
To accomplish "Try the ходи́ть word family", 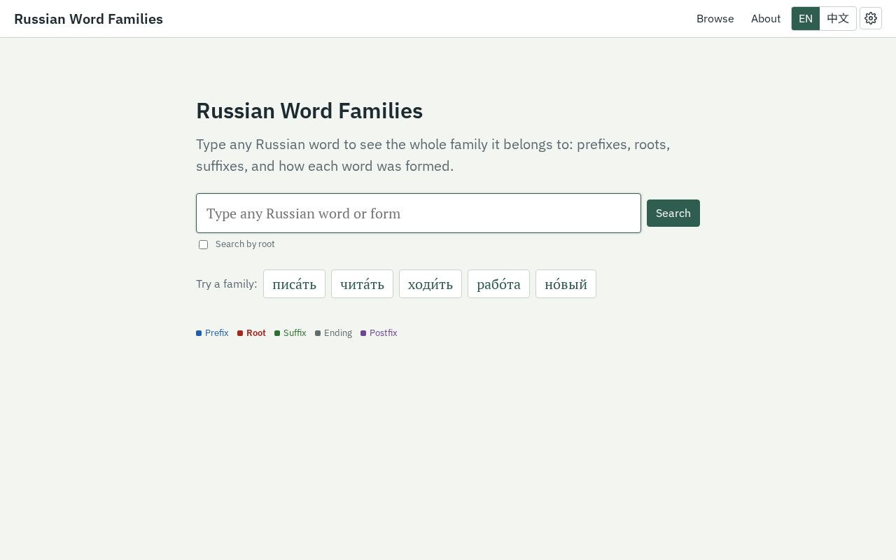I will click(x=430, y=283).
